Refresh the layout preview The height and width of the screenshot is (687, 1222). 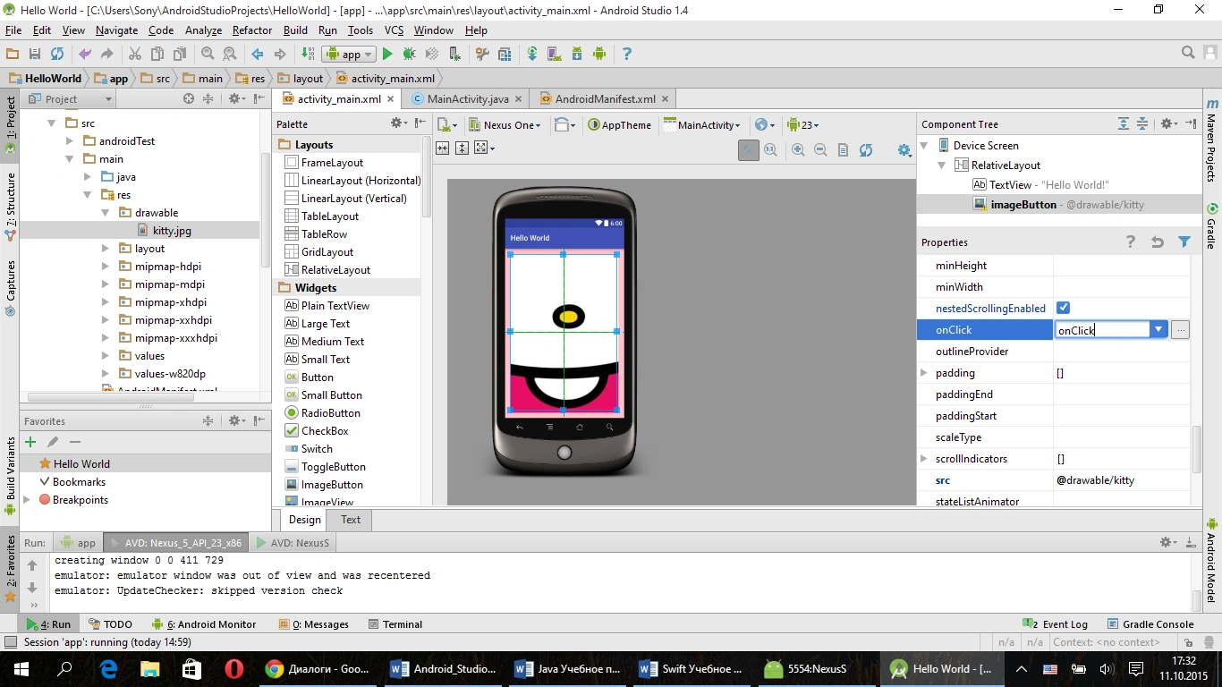coord(865,150)
